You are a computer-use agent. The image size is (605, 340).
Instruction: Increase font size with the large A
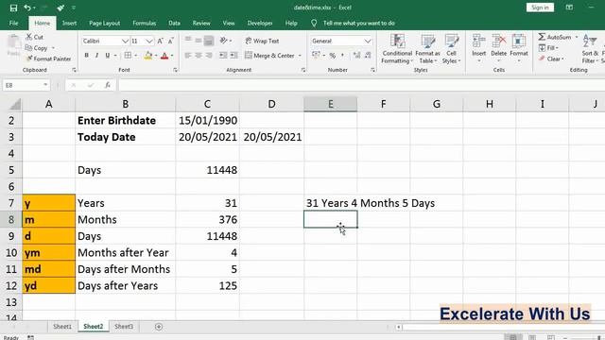tap(160, 41)
